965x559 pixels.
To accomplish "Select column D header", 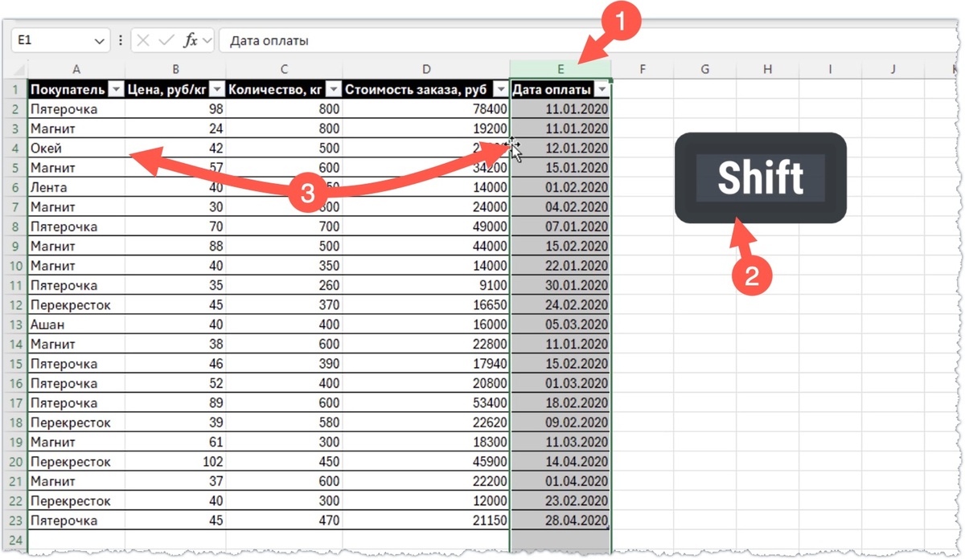I will pos(426,70).
